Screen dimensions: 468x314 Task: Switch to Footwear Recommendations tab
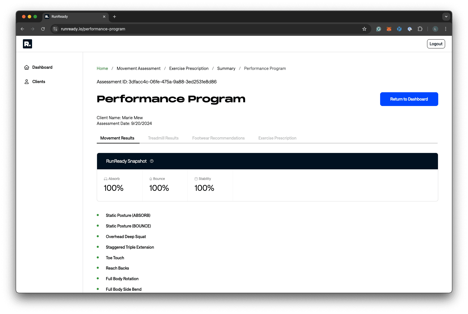218,138
